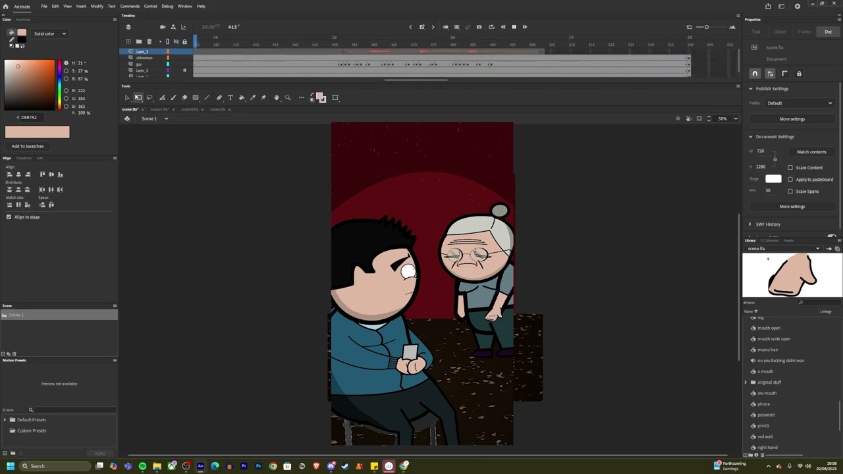
Task: Click More settings under Publish Settings
Action: [x=792, y=119]
